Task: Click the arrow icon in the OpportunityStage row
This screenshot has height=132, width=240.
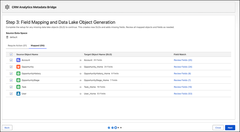Action: (x=80, y=80)
